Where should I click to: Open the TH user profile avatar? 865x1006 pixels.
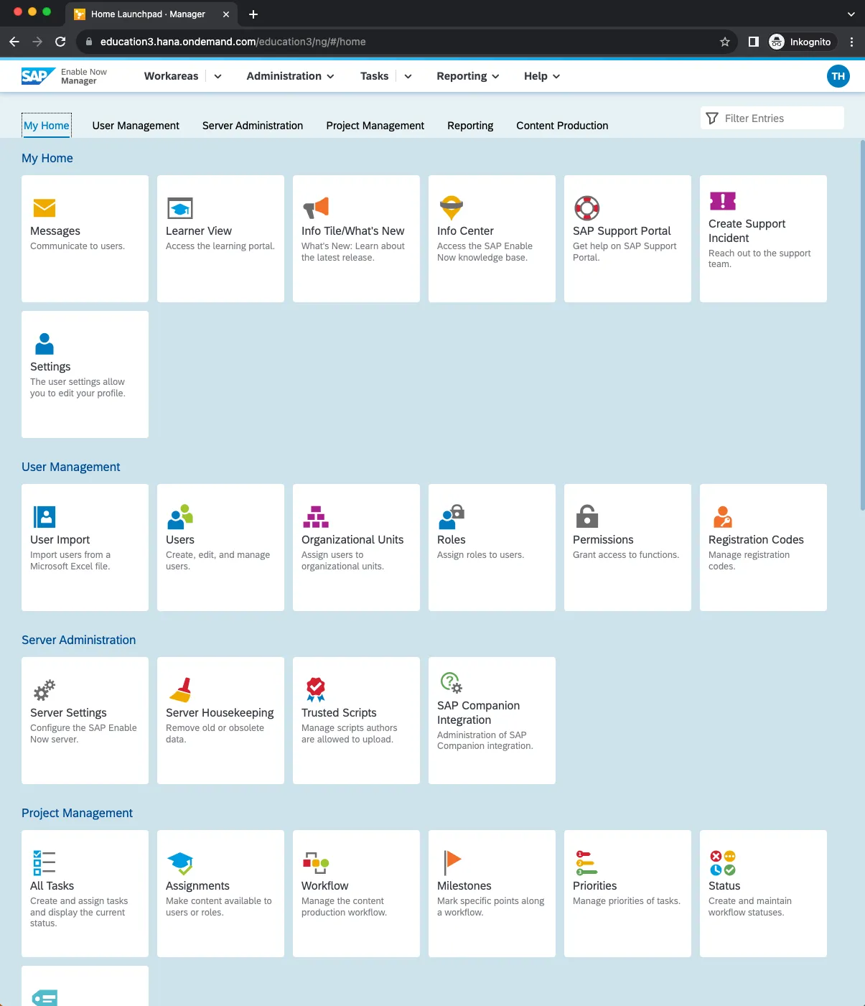point(838,76)
